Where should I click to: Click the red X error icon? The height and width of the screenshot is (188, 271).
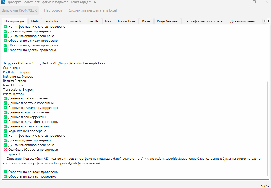(5, 150)
